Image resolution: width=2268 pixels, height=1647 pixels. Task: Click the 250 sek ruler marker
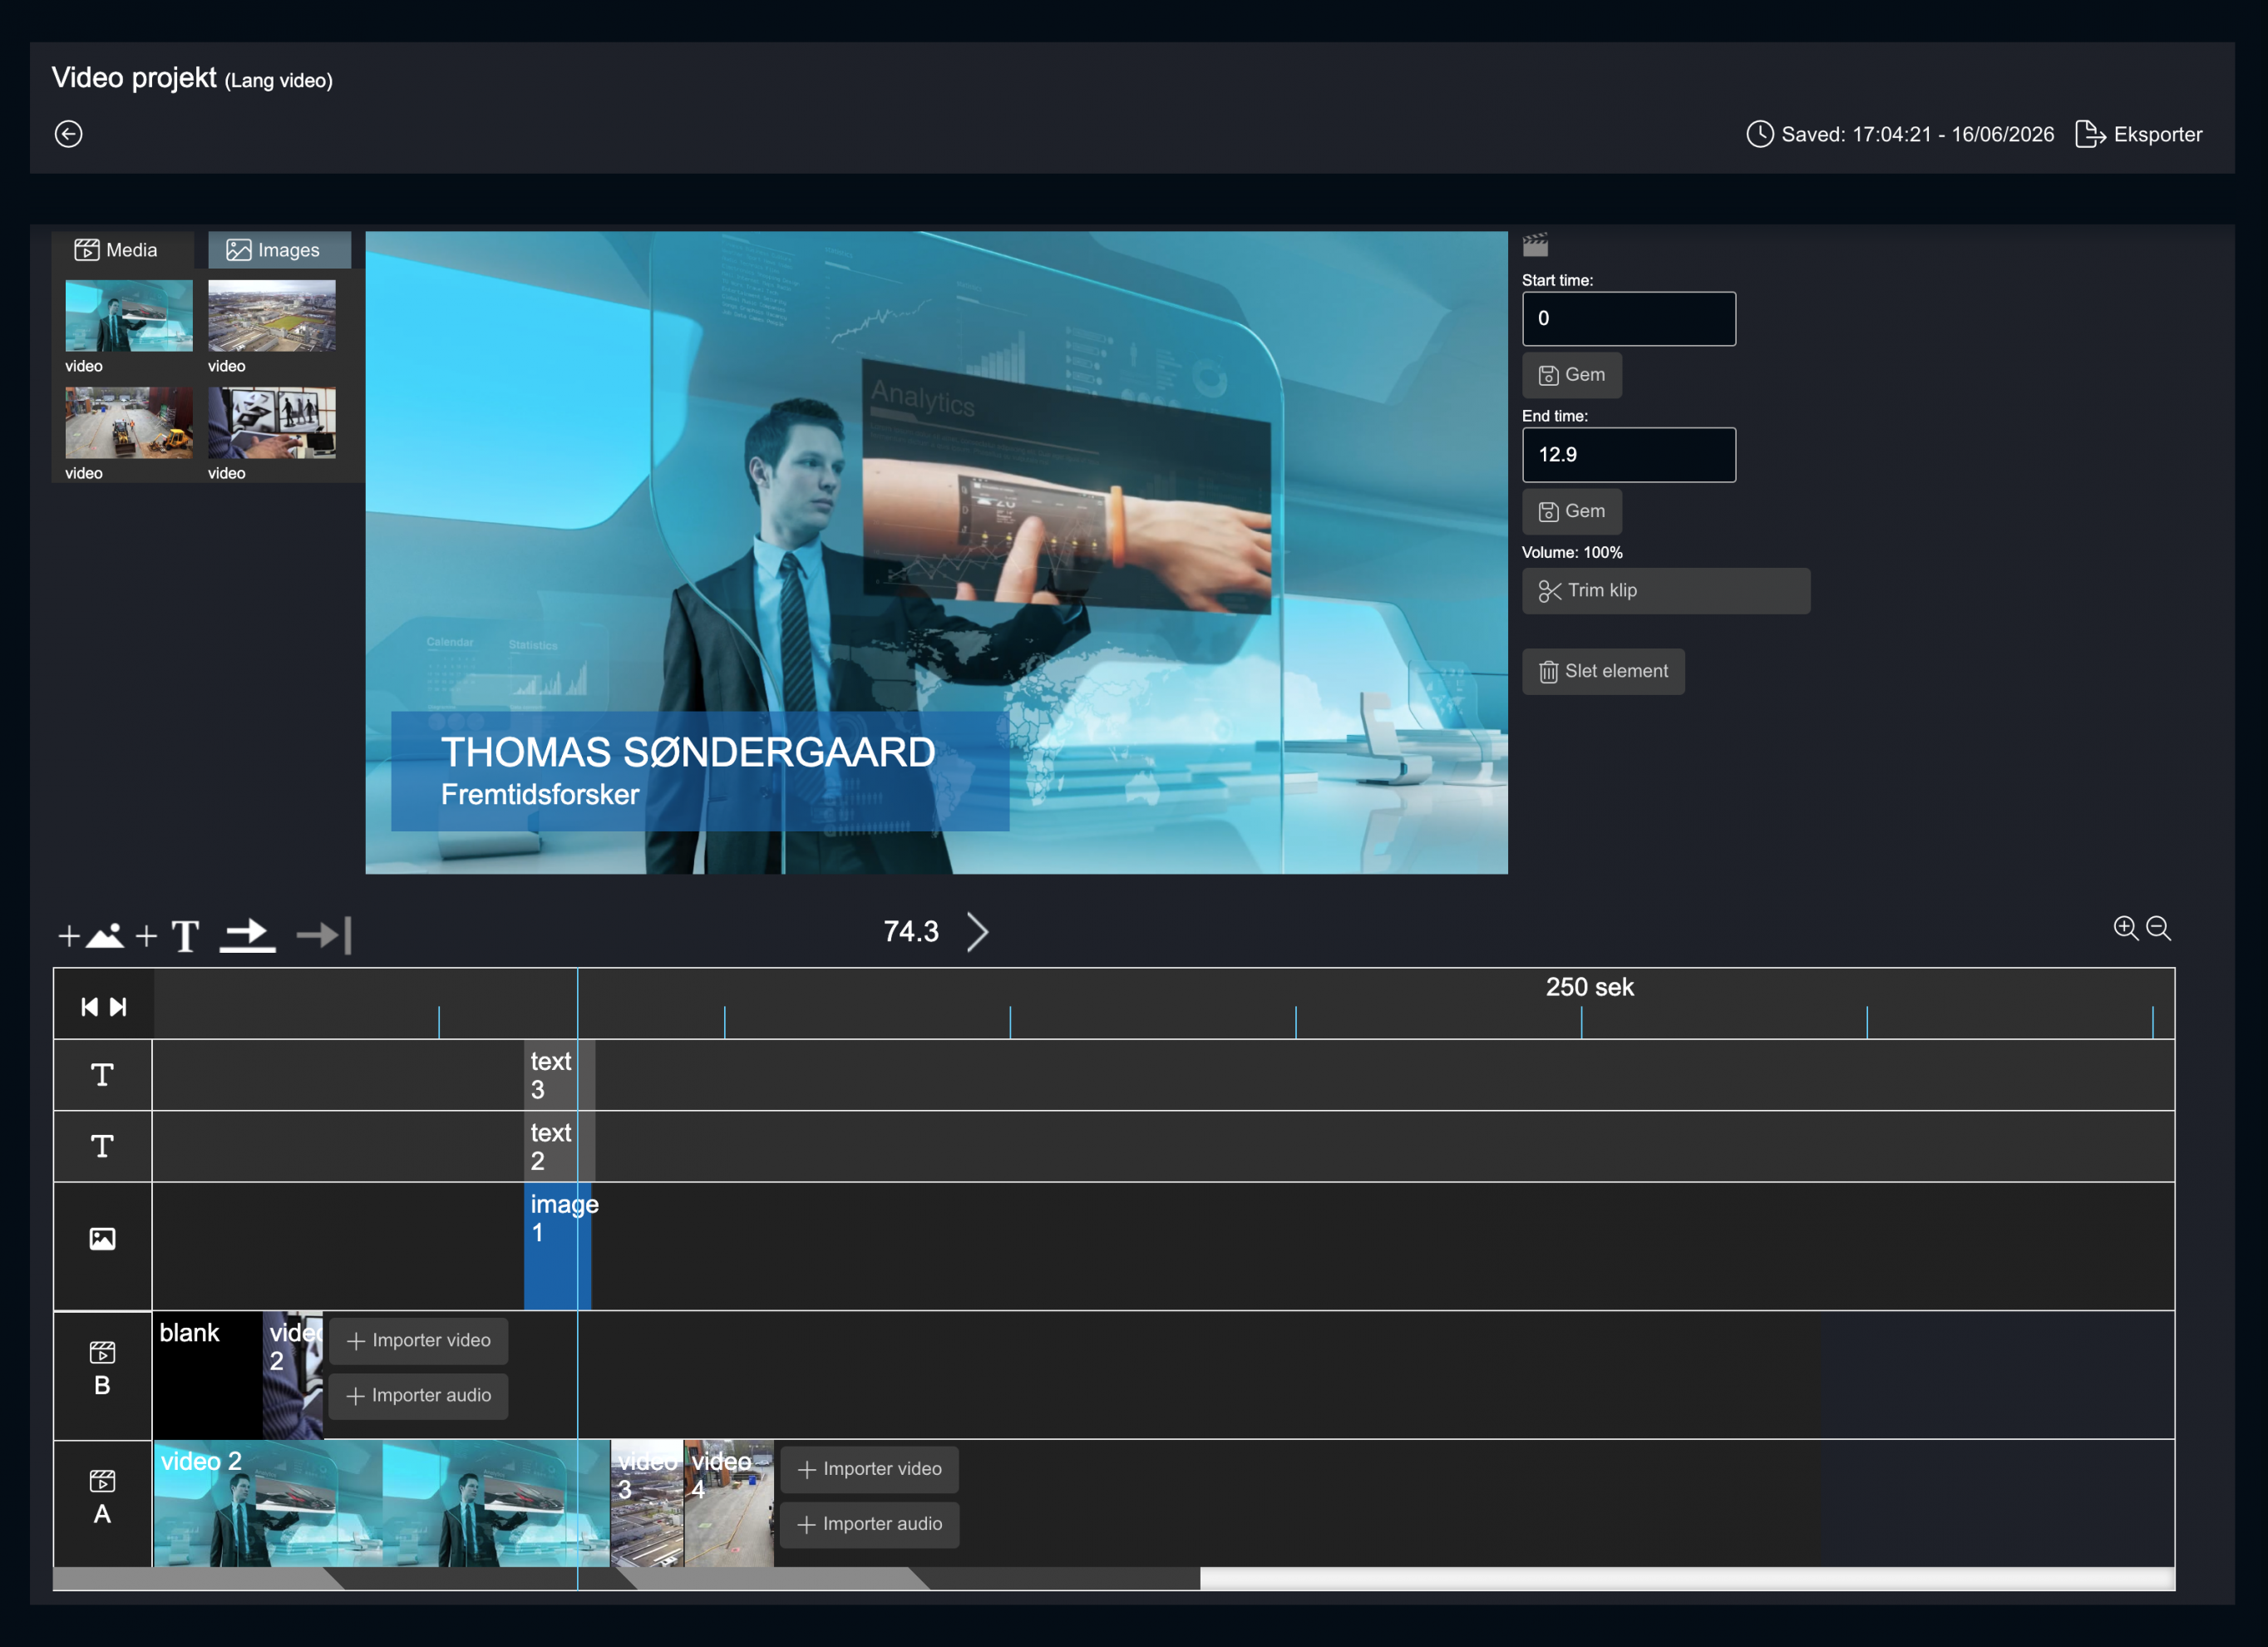tap(1589, 987)
